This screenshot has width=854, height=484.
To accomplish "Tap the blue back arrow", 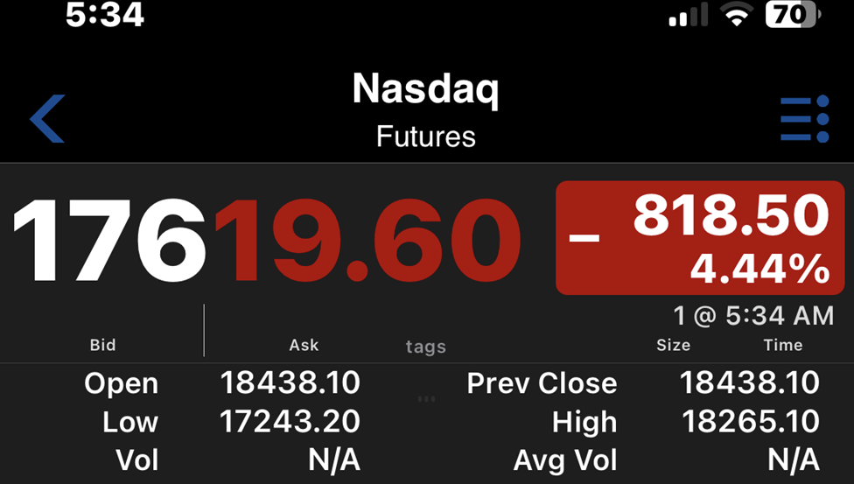I will tap(47, 119).
